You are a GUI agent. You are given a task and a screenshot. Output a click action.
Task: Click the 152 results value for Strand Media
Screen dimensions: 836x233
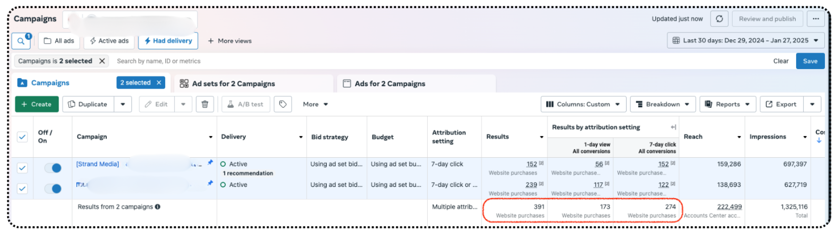531,164
